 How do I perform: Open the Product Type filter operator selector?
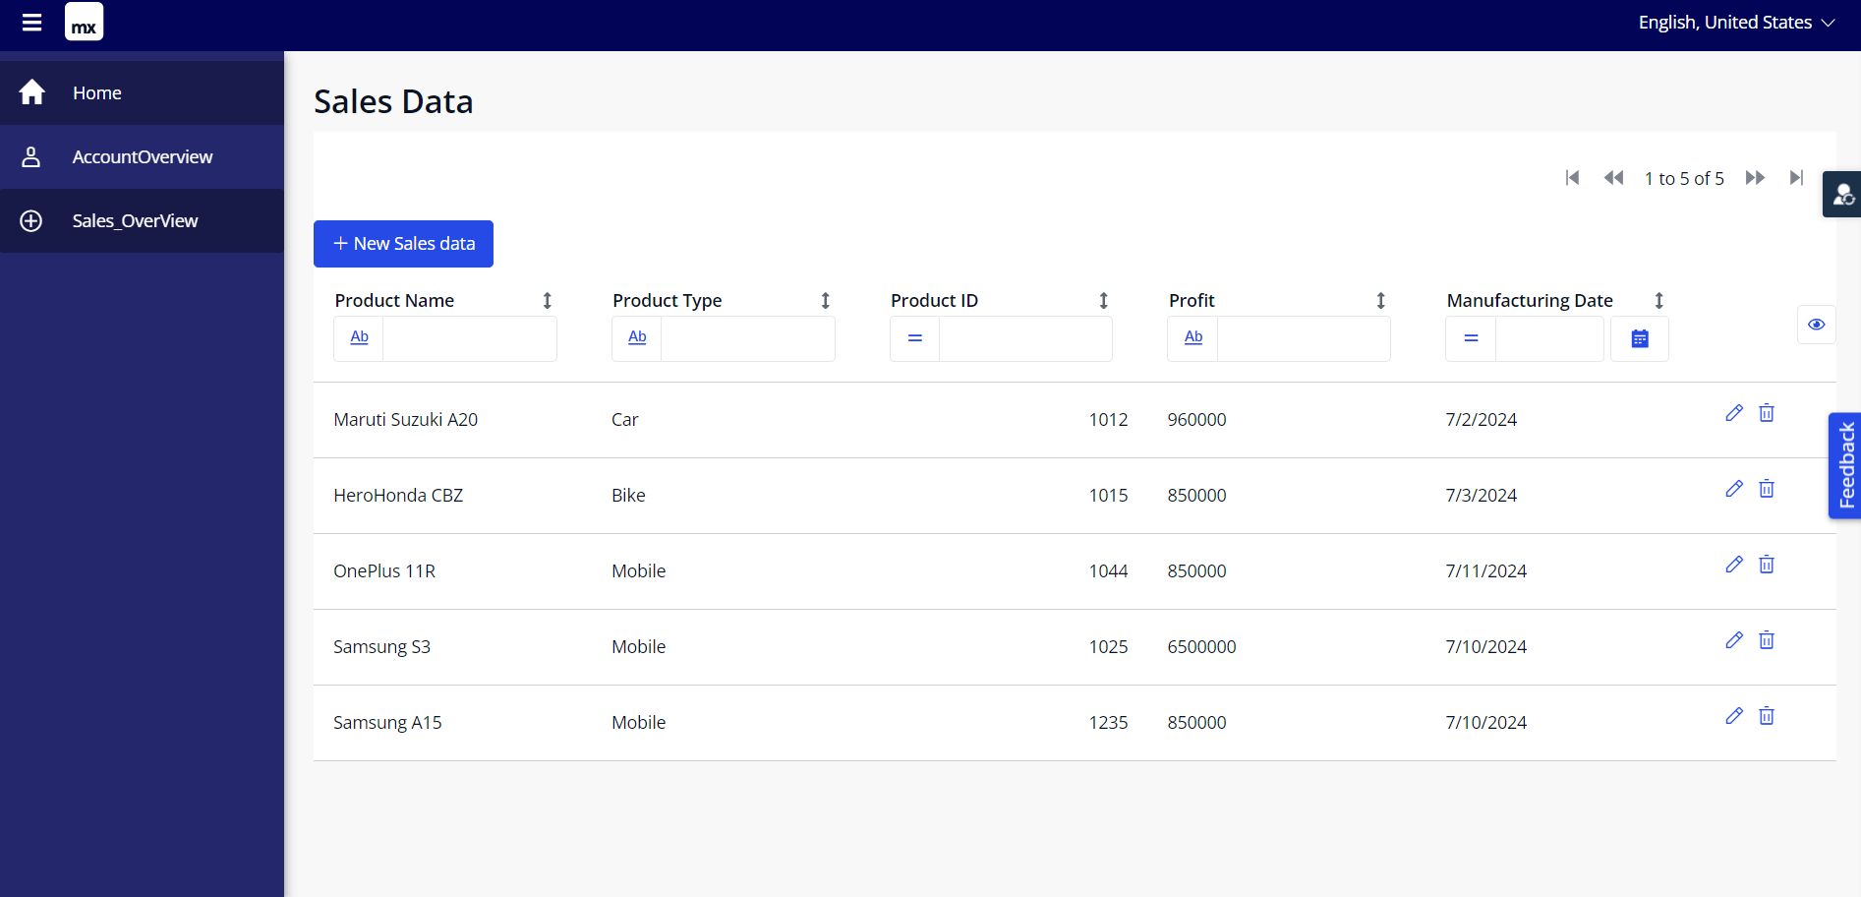point(636,337)
